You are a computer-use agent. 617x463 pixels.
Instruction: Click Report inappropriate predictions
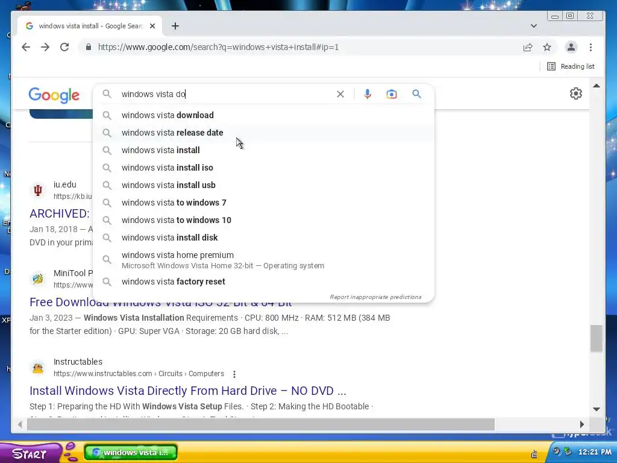[x=375, y=297]
